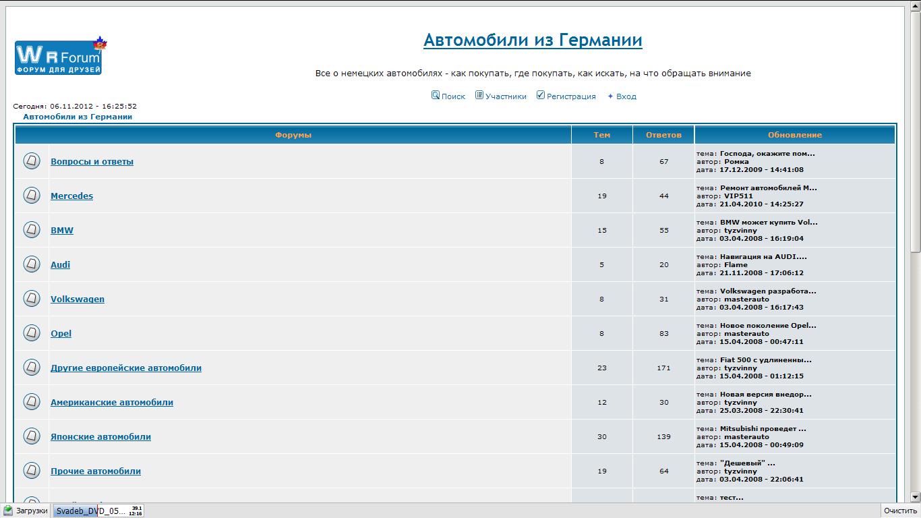Screen dimensions: 921x518
Task: Click the forum icon beside Японские автомобили
Action: 32,436
